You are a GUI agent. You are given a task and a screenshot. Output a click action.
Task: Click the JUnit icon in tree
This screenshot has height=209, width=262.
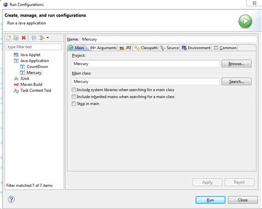(16, 79)
